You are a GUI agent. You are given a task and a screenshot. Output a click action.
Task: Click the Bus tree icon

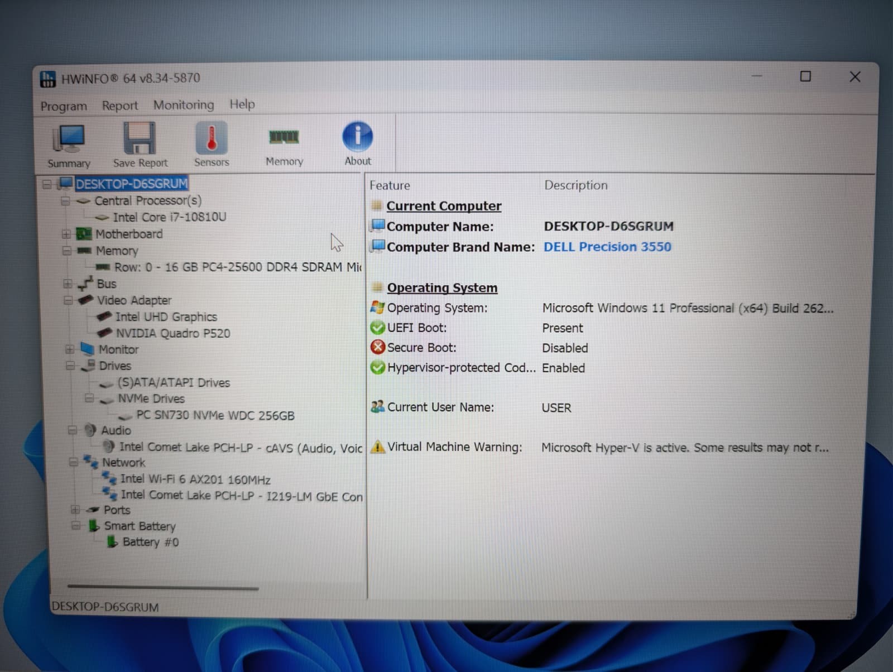pyautogui.click(x=85, y=283)
